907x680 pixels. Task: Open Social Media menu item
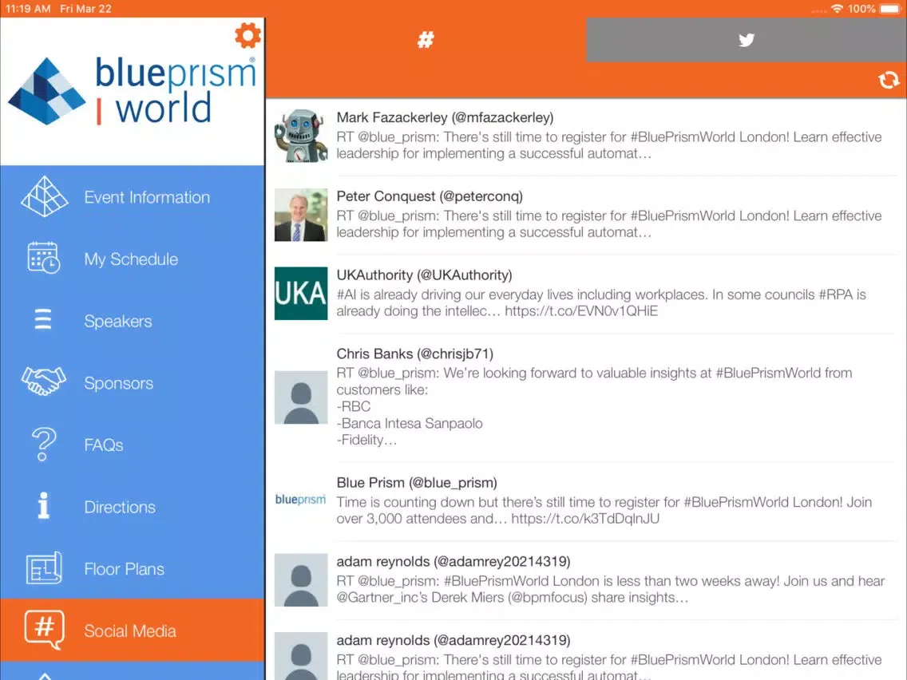(x=133, y=631)
